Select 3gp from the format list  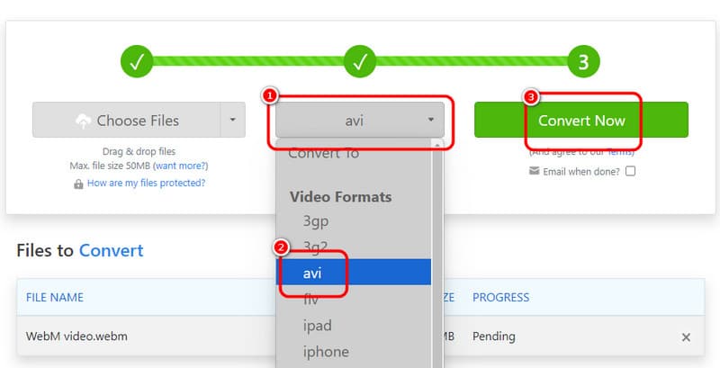(318, 220)
